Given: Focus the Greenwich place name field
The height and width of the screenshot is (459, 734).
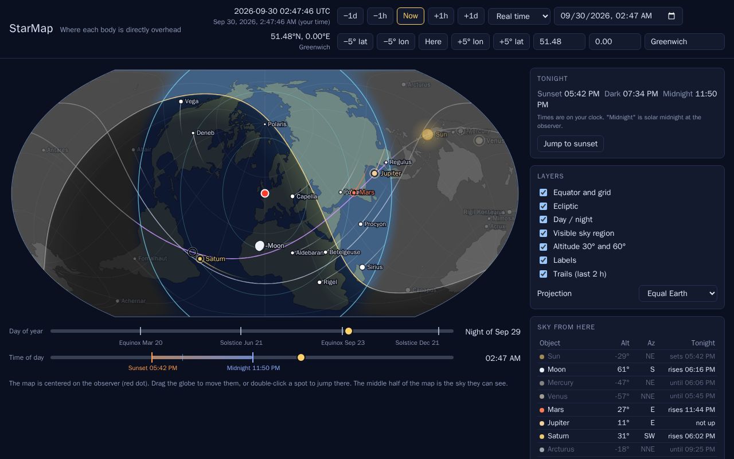Looking at the screenshot, I should [685, 41].
